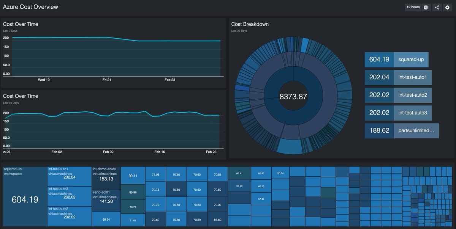Select int-test-auto3 virtualmachines treemap cell

click(x=70, y=196)
